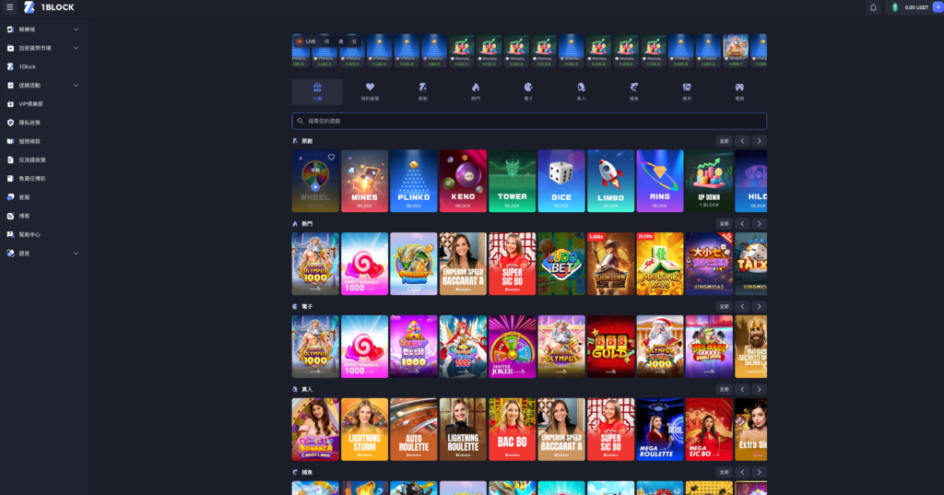
Task: Click 全部 button in 原創 section
Action: tap(724, 141)
